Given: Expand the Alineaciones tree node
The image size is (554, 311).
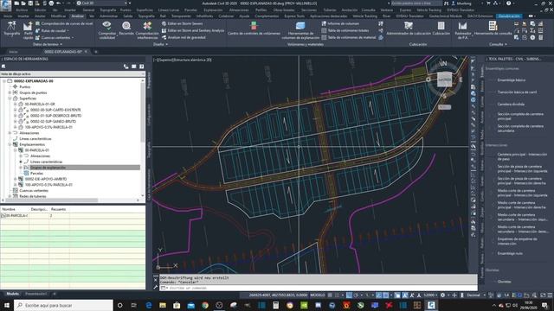Looking at the screenshot, I should click(x=10, y=133).
